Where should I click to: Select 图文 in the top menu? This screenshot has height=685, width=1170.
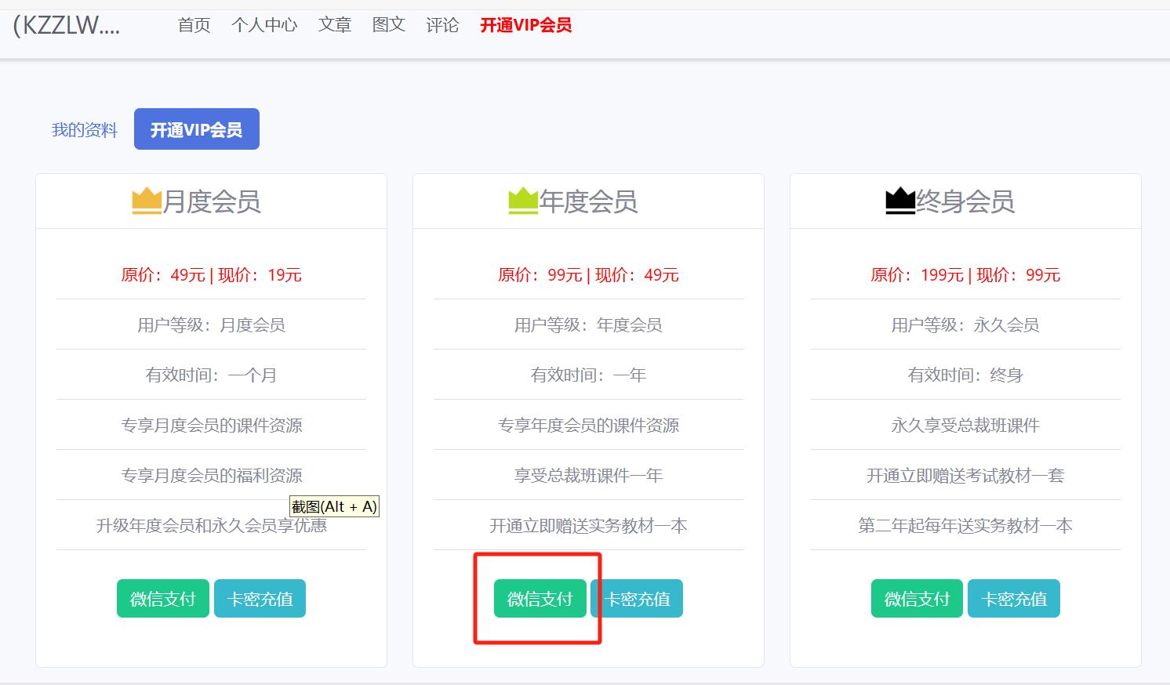(x=389, y=25)
